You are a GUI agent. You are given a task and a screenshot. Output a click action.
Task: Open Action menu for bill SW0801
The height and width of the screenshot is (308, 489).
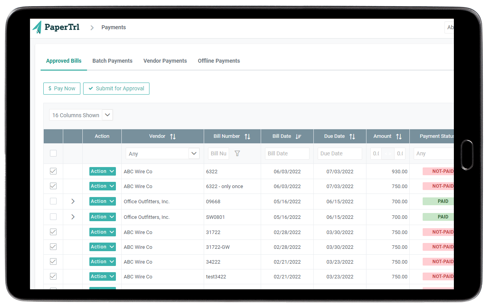coord(103,217)
